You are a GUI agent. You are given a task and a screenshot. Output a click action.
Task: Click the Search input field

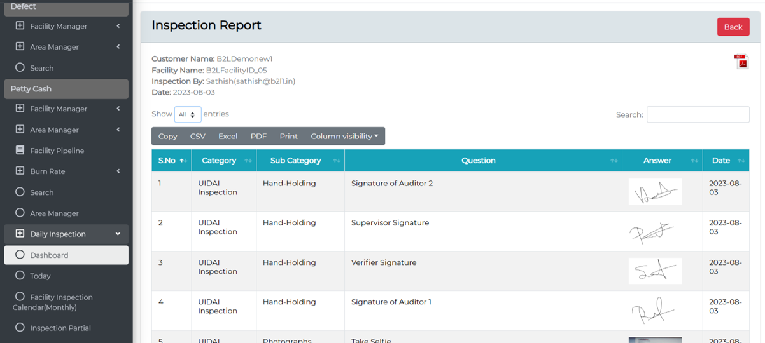tap(698, 114)
